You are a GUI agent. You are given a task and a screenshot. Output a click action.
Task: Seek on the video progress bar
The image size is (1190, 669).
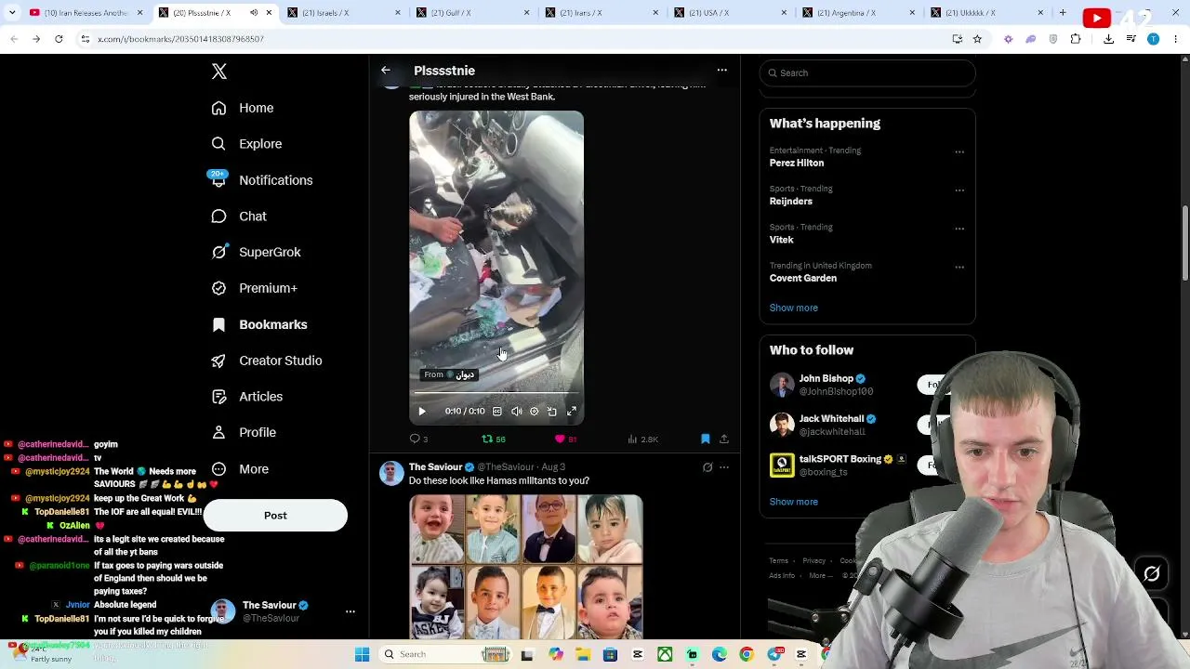point(496,394)
